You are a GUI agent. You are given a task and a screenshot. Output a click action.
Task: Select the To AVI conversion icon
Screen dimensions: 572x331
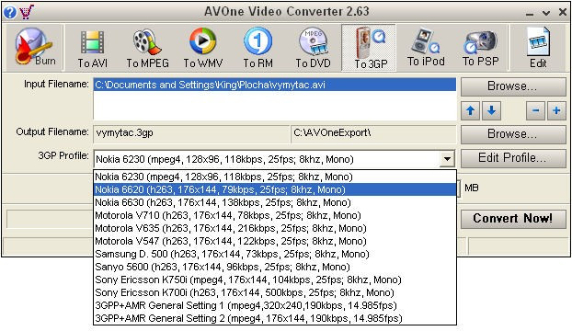point(92,49)
